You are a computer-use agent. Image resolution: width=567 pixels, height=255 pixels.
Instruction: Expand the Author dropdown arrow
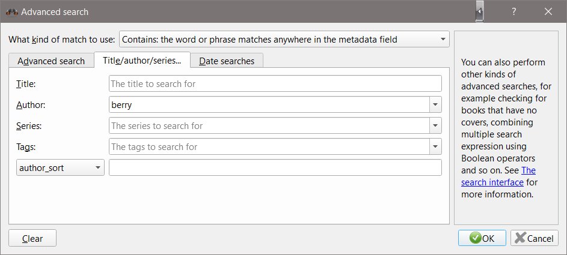pyautogui.click(x=435, y=104)
